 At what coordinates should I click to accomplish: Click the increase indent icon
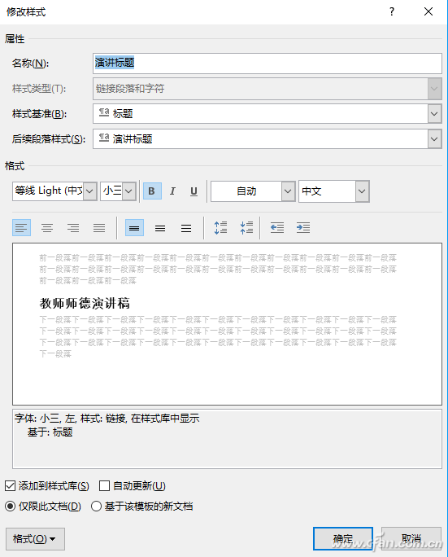click(303, 228)
